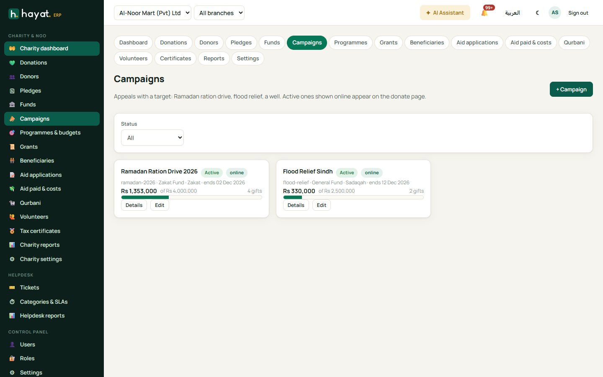This screenshot has width=603, height=377.
Task: View Details of Flood Relief Sindh
Action: 296,205
